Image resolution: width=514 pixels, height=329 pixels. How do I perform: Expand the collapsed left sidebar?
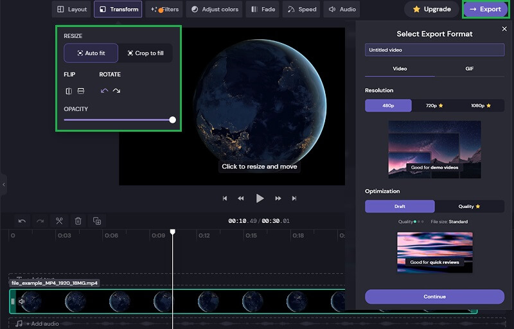3,184
